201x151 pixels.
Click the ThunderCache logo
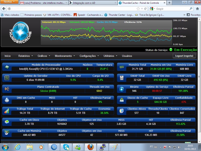(20, 32)
